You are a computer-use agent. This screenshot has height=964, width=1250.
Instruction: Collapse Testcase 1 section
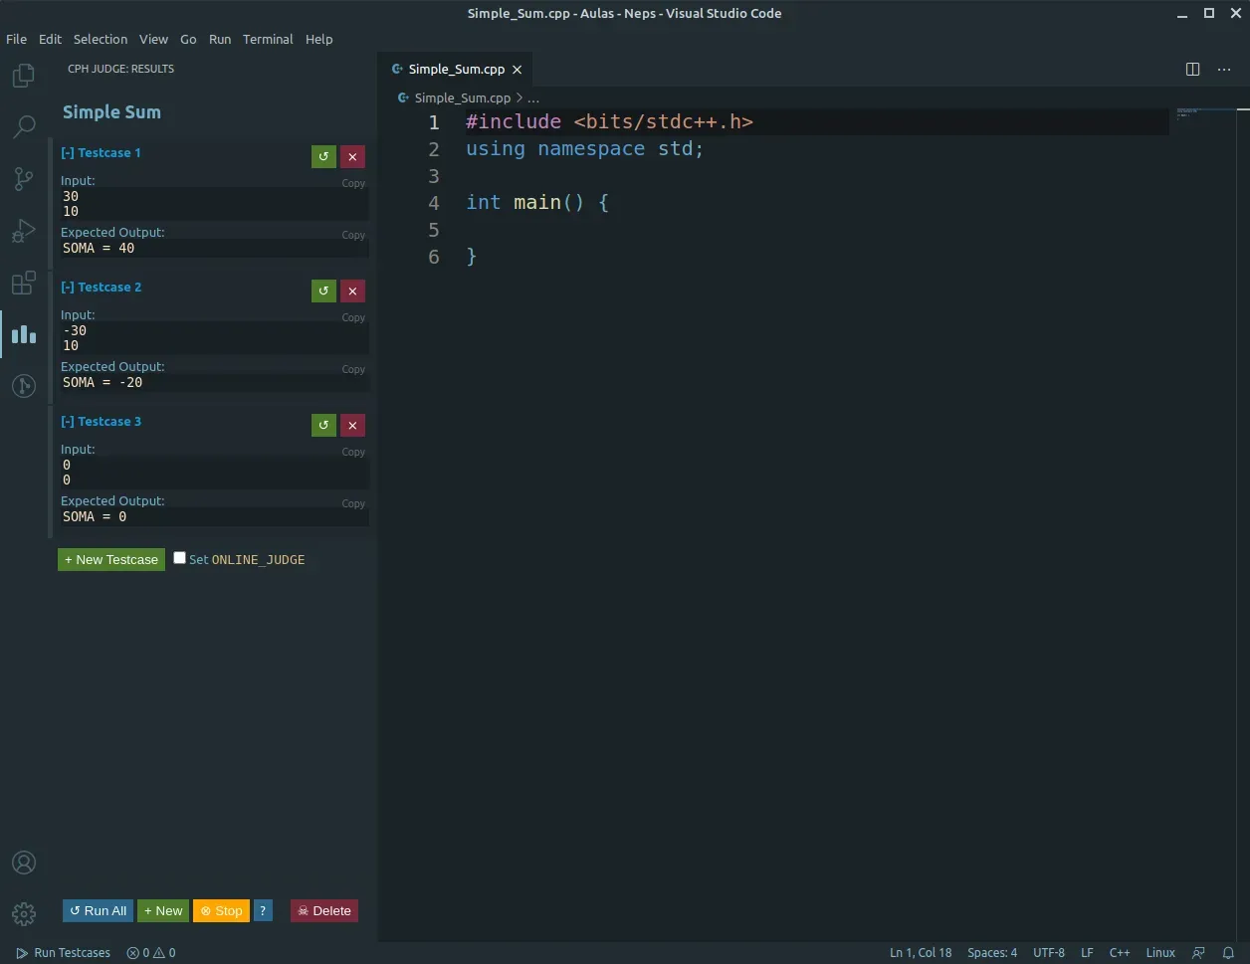tap(101, 153)
